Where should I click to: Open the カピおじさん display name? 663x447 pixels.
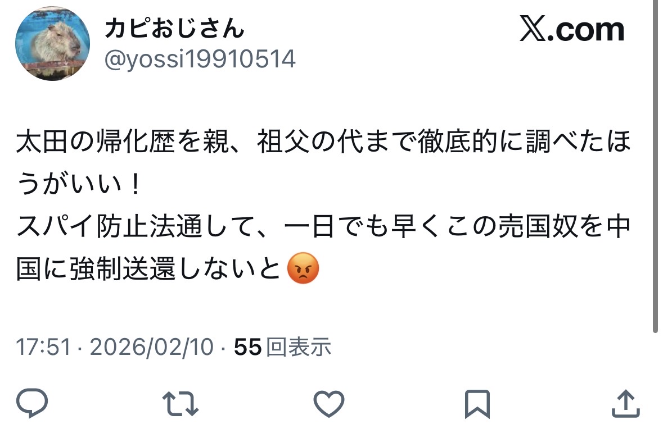pyautogui.click(x=175, y=29)
